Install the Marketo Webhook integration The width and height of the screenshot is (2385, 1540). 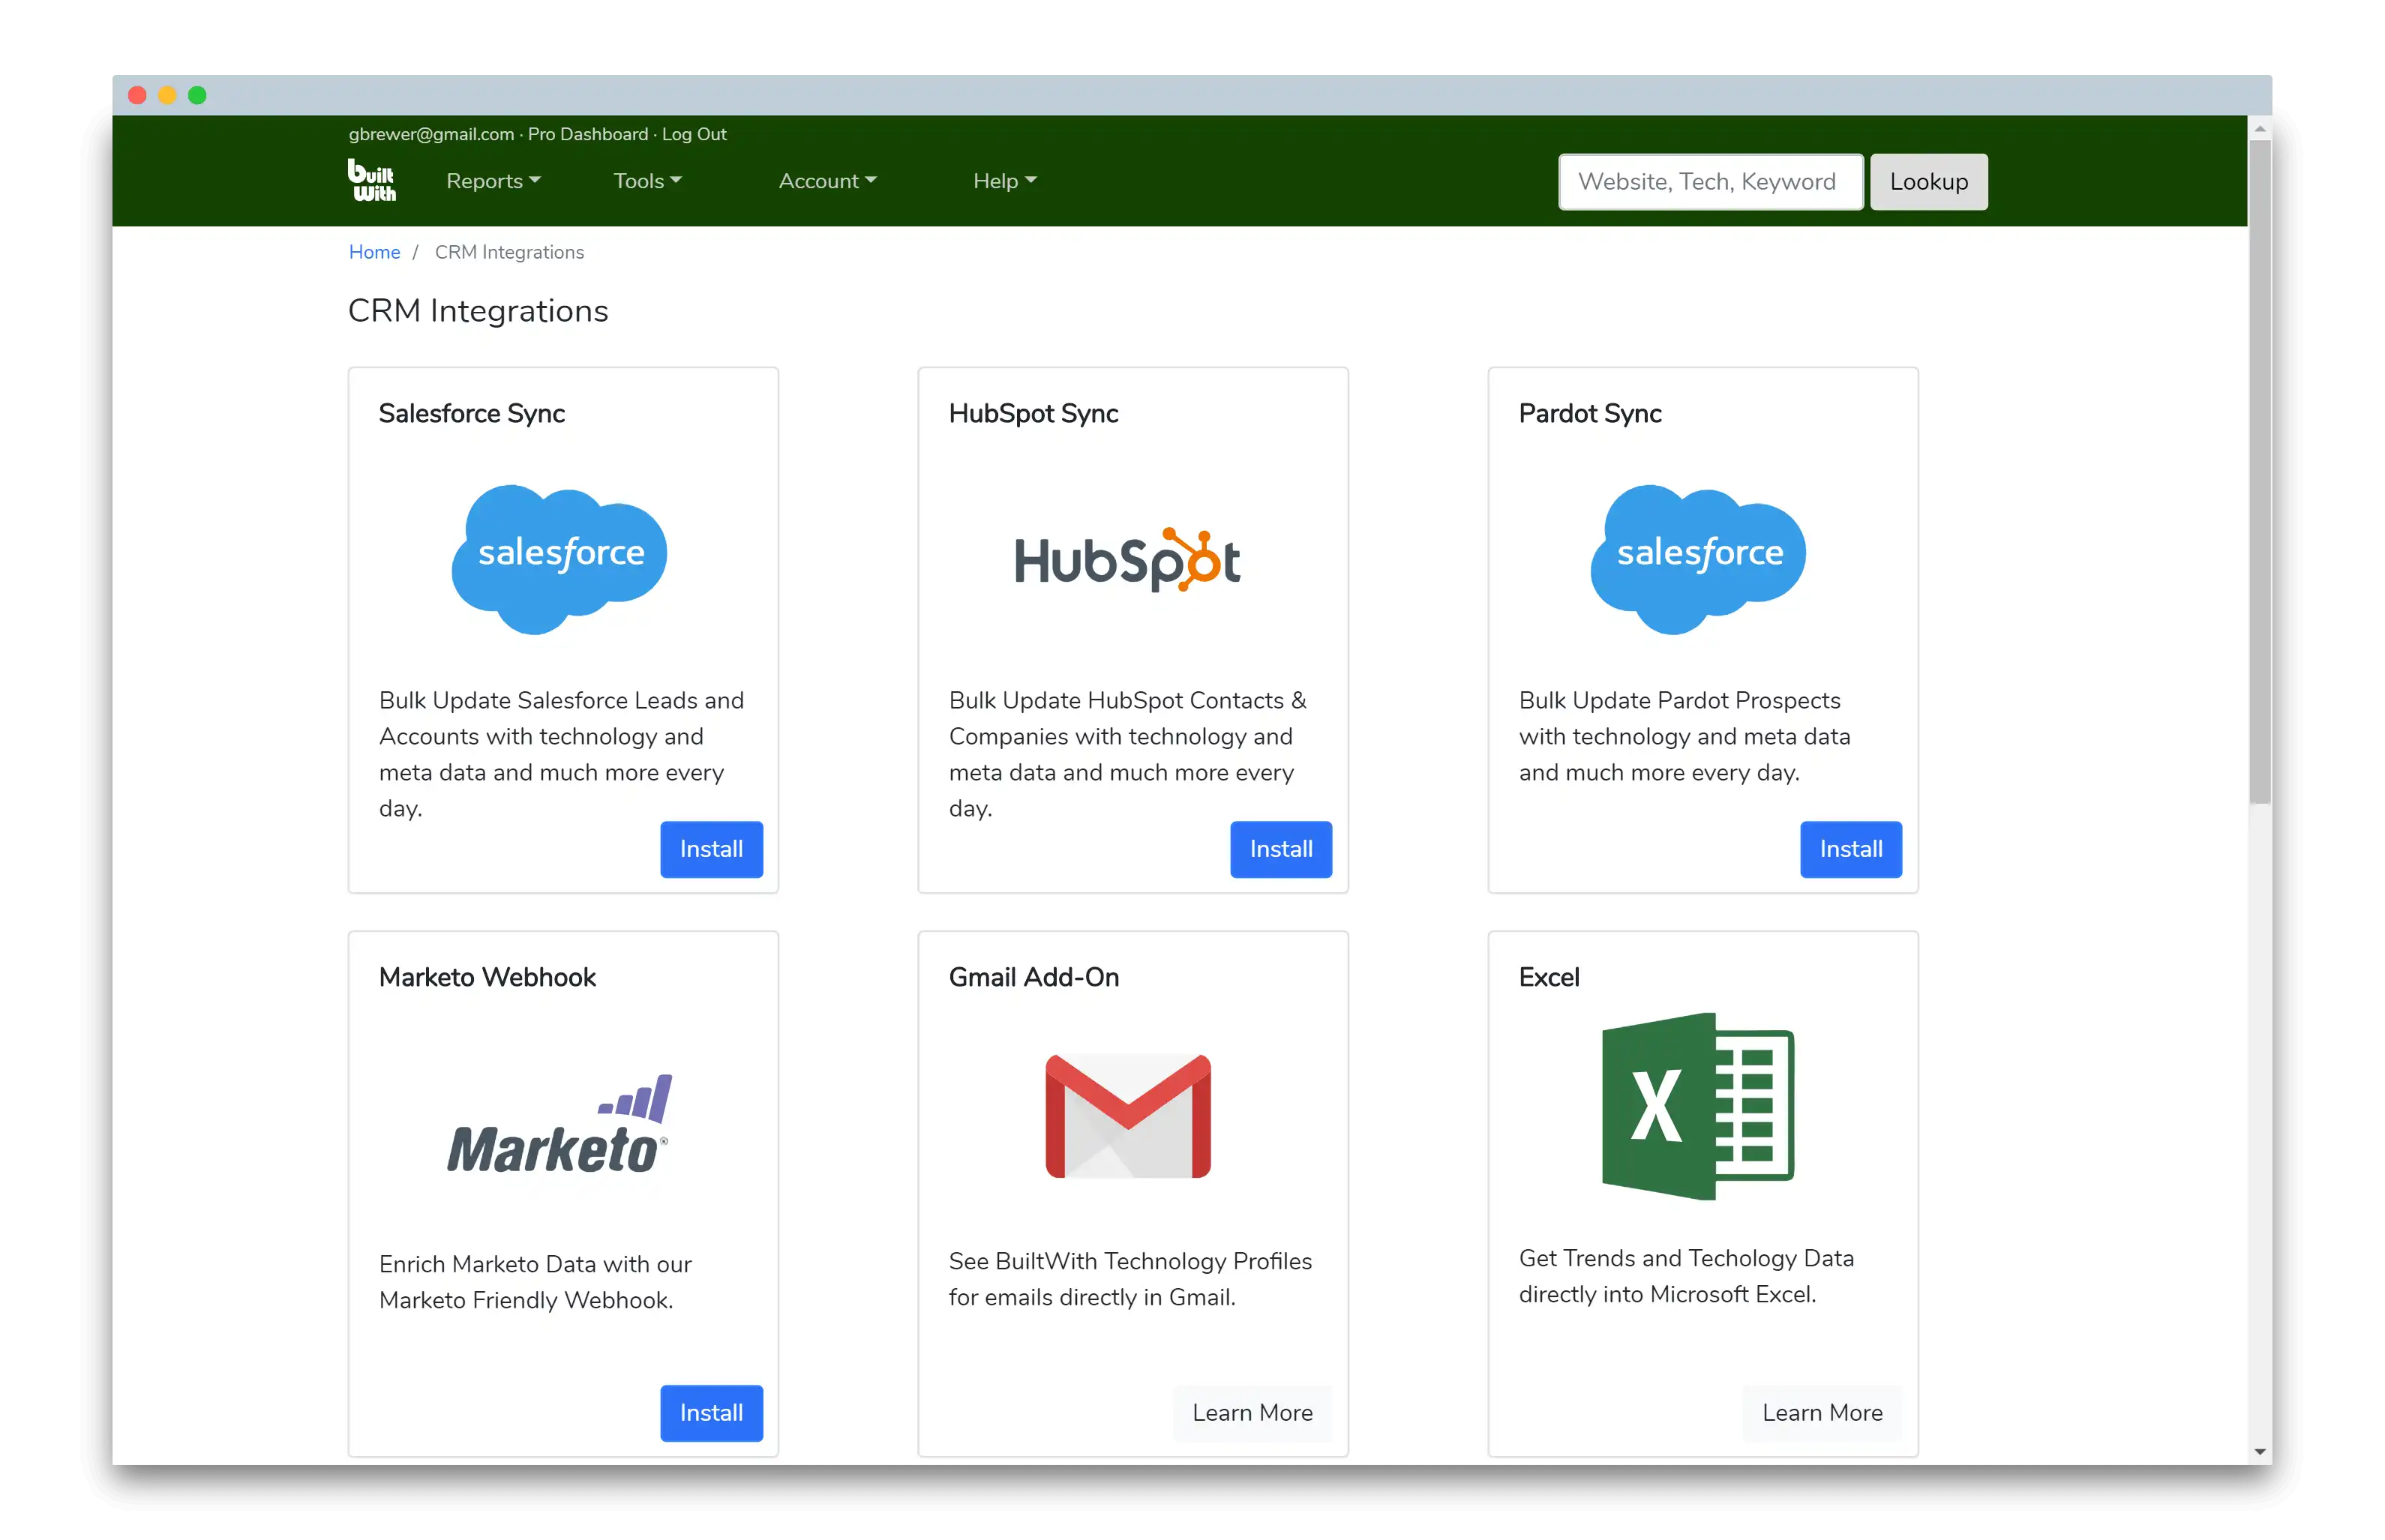(x=711, y=1413)
